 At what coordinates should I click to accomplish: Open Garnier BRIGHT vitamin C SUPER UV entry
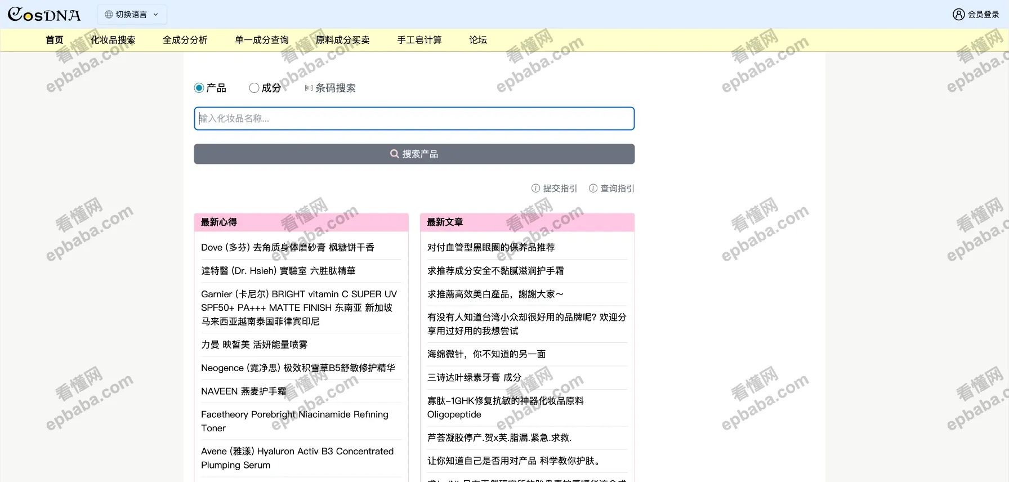tap(300, 308)
